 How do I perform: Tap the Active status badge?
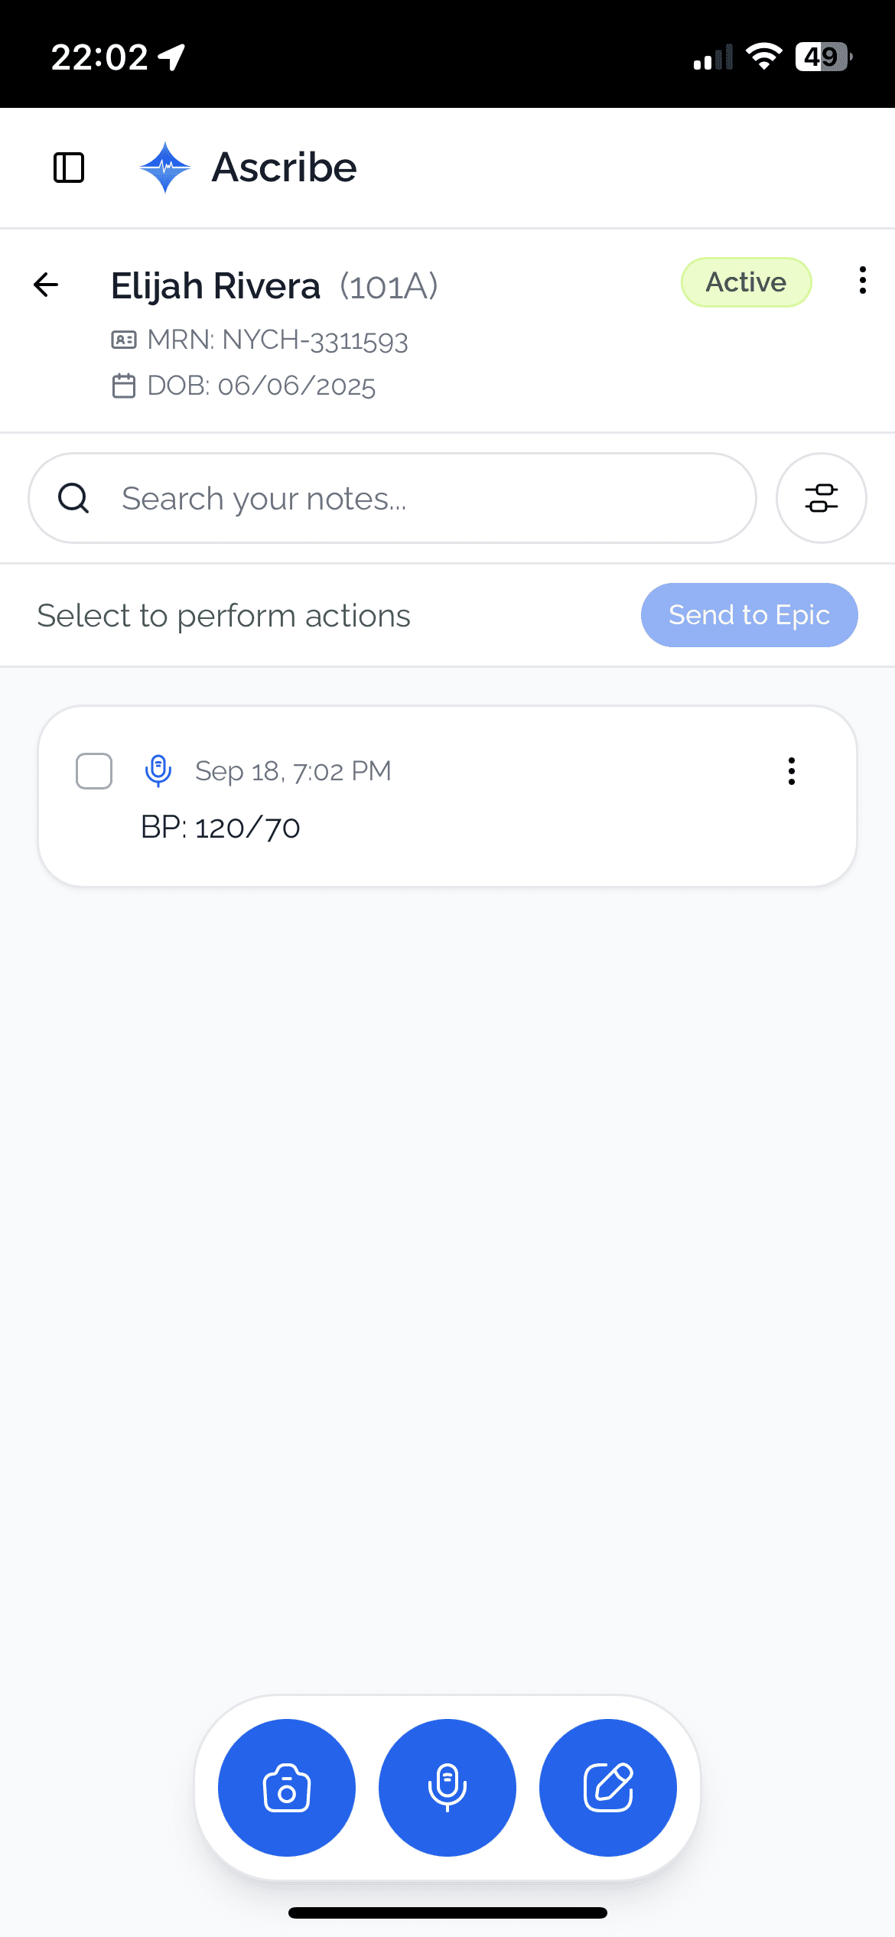click(x=746, y=282)
